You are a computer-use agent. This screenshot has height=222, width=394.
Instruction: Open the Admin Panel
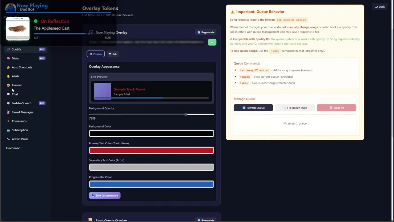tap(26, 139)
